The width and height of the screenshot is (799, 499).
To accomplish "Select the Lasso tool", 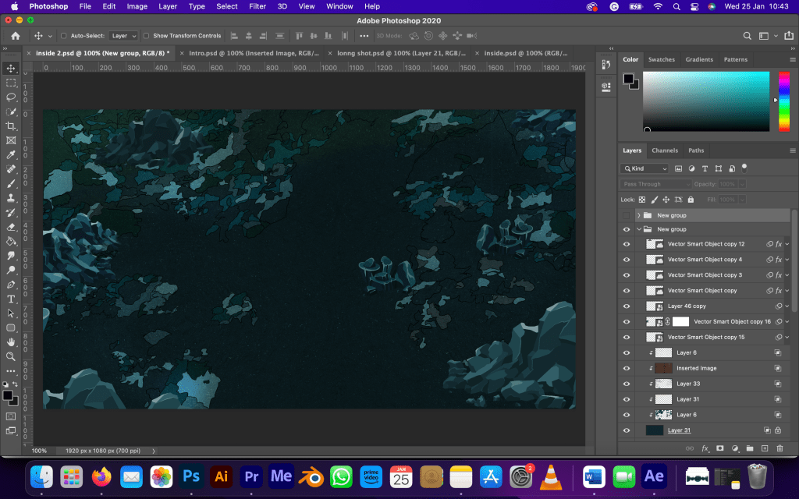I will click(x=11, y=97).
